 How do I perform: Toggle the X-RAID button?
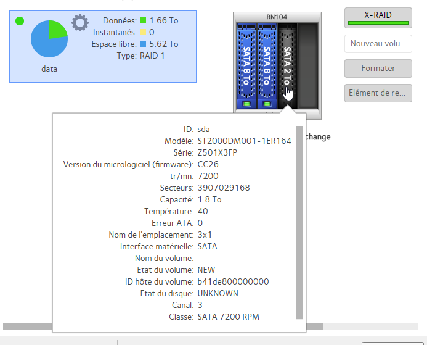click(378, 18)
